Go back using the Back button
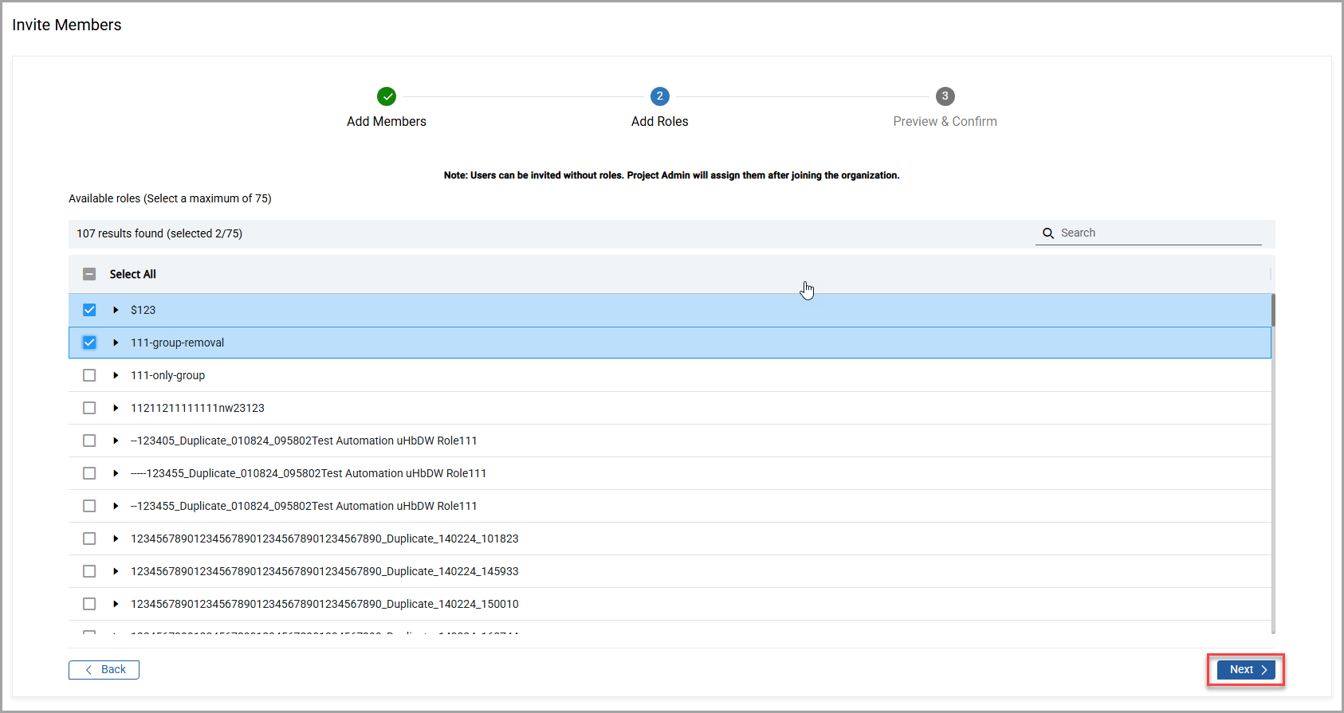Screen dimensions: 1344x713 pos(104,670)
